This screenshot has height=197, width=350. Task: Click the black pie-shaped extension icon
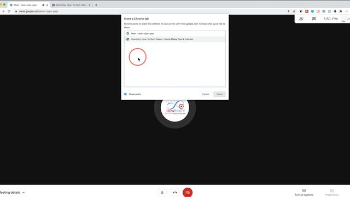pos(301,11)
